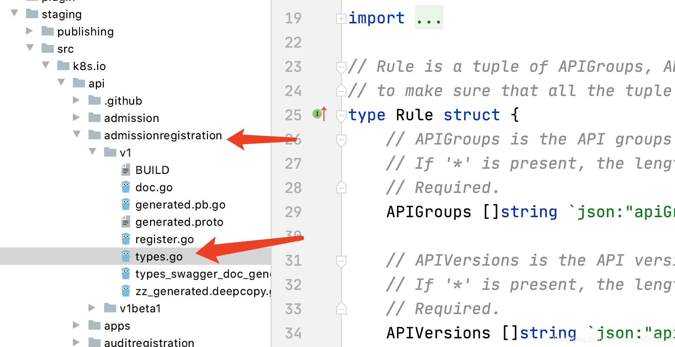Click the folded import ellipsis placeholder

429,18
